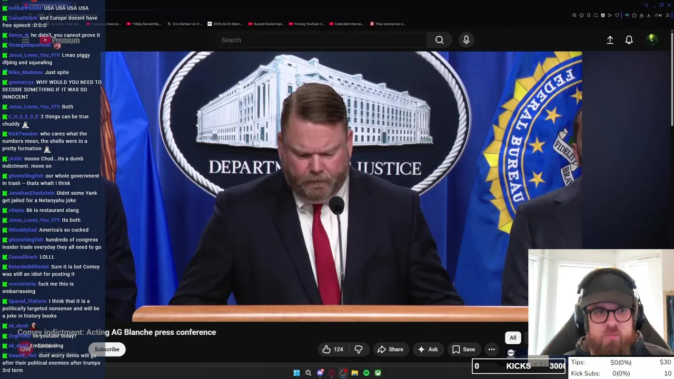Open the three-dot more actions menu
This screenshot has width=674, height=379.
pos(491,349)
